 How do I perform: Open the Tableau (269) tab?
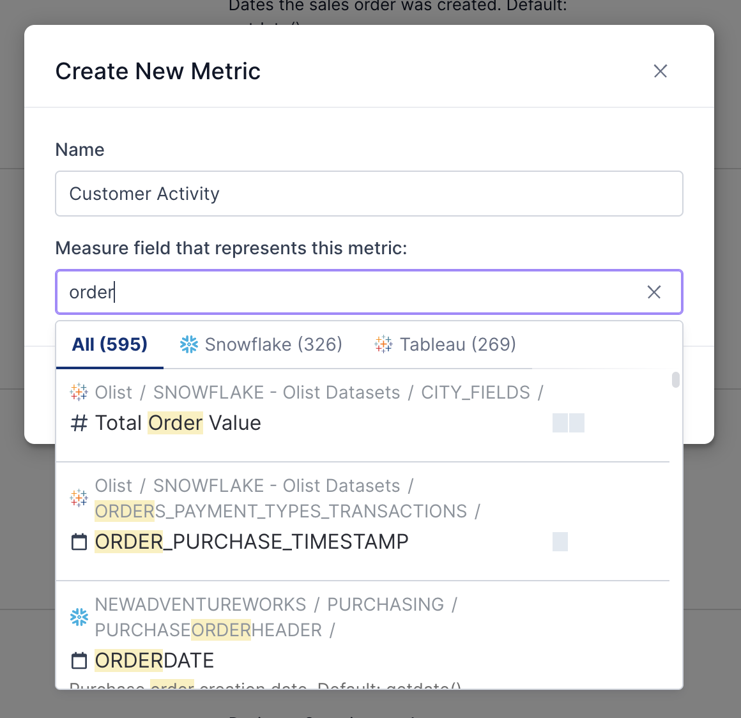[x=445, y=345]
